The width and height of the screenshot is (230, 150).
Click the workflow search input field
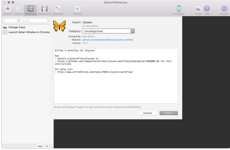(26, 21)
